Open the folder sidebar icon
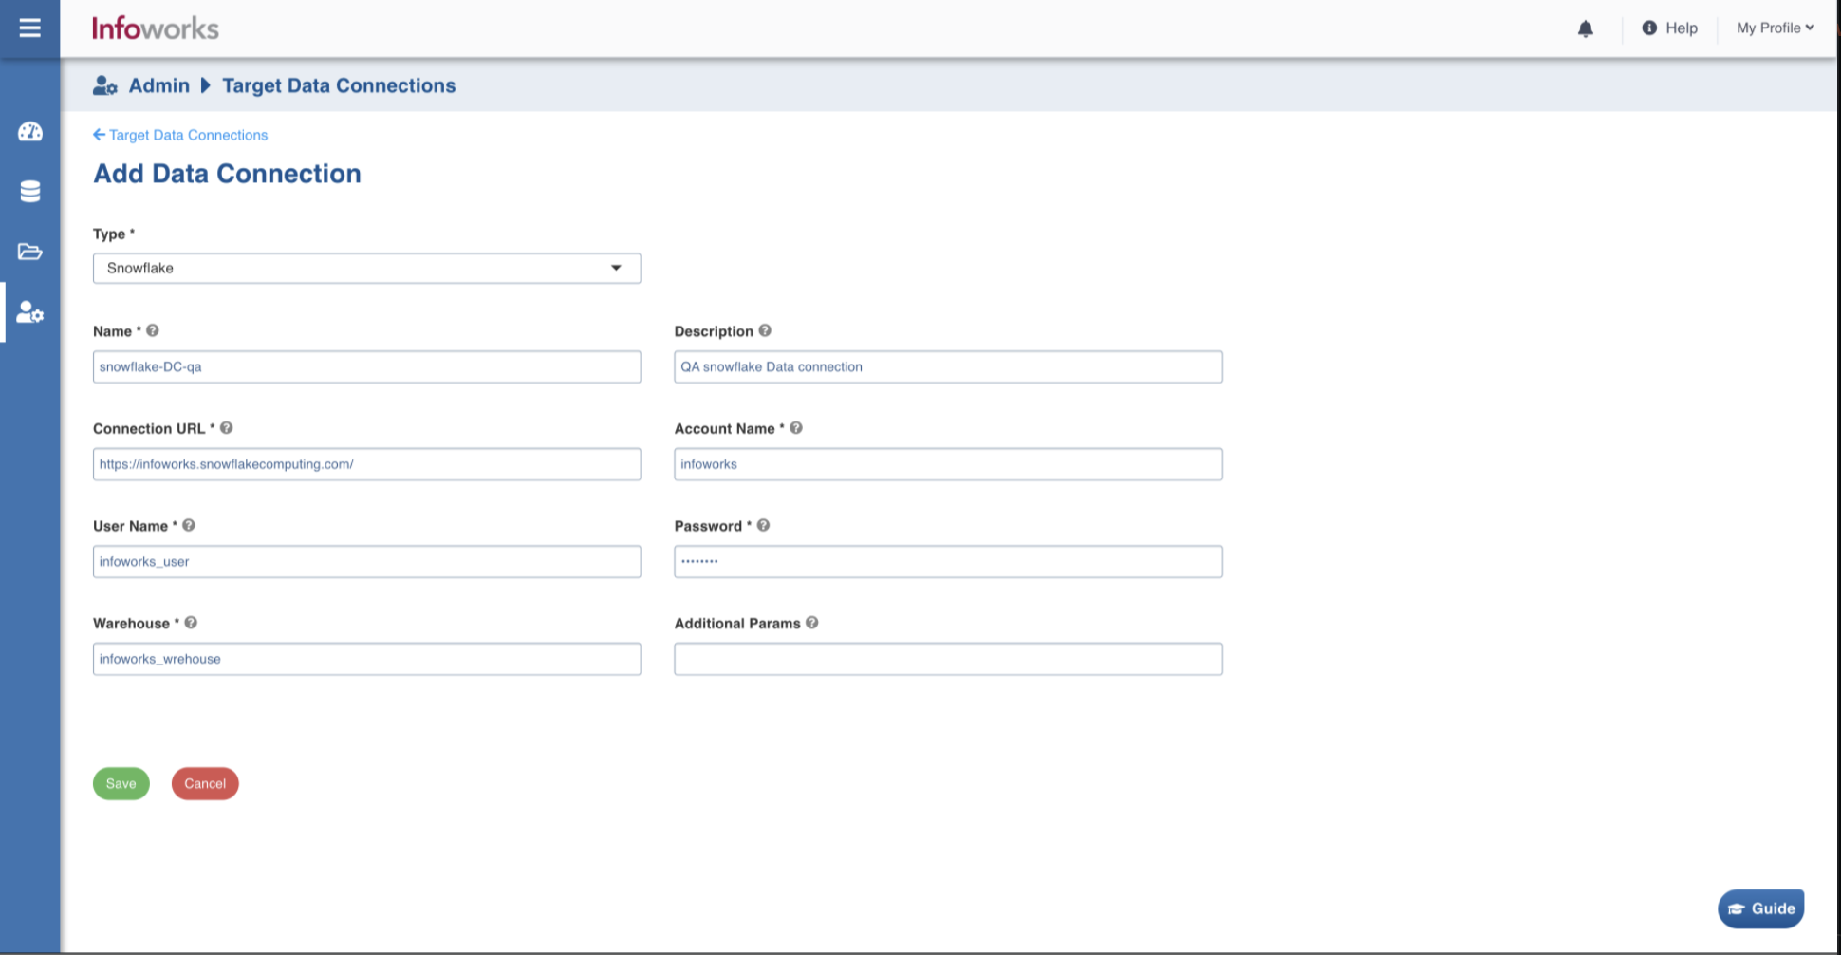Screen dimensions: 1841x955 coord(30,252)
